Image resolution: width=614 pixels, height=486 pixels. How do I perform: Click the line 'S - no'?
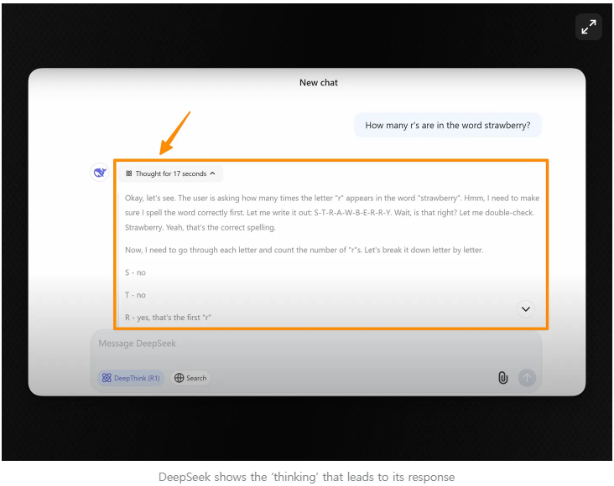coord(135,272)
